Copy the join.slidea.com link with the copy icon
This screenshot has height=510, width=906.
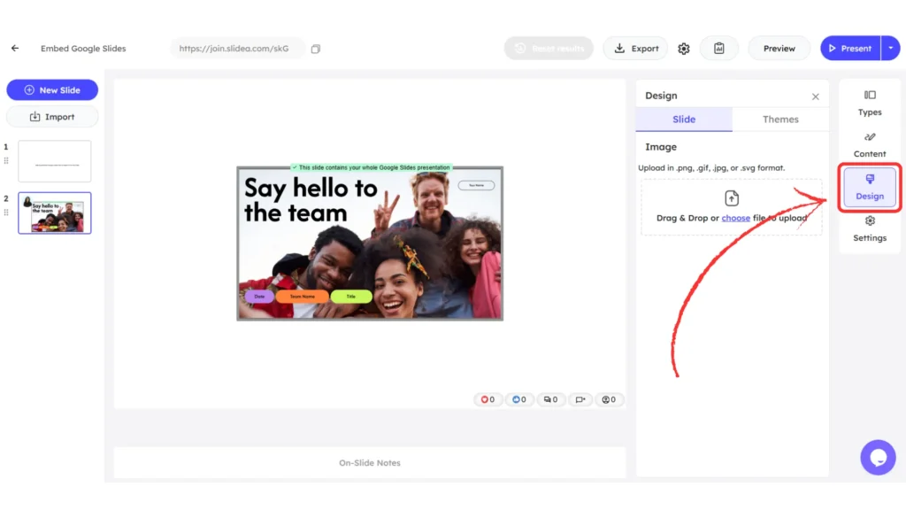point(315,49)
